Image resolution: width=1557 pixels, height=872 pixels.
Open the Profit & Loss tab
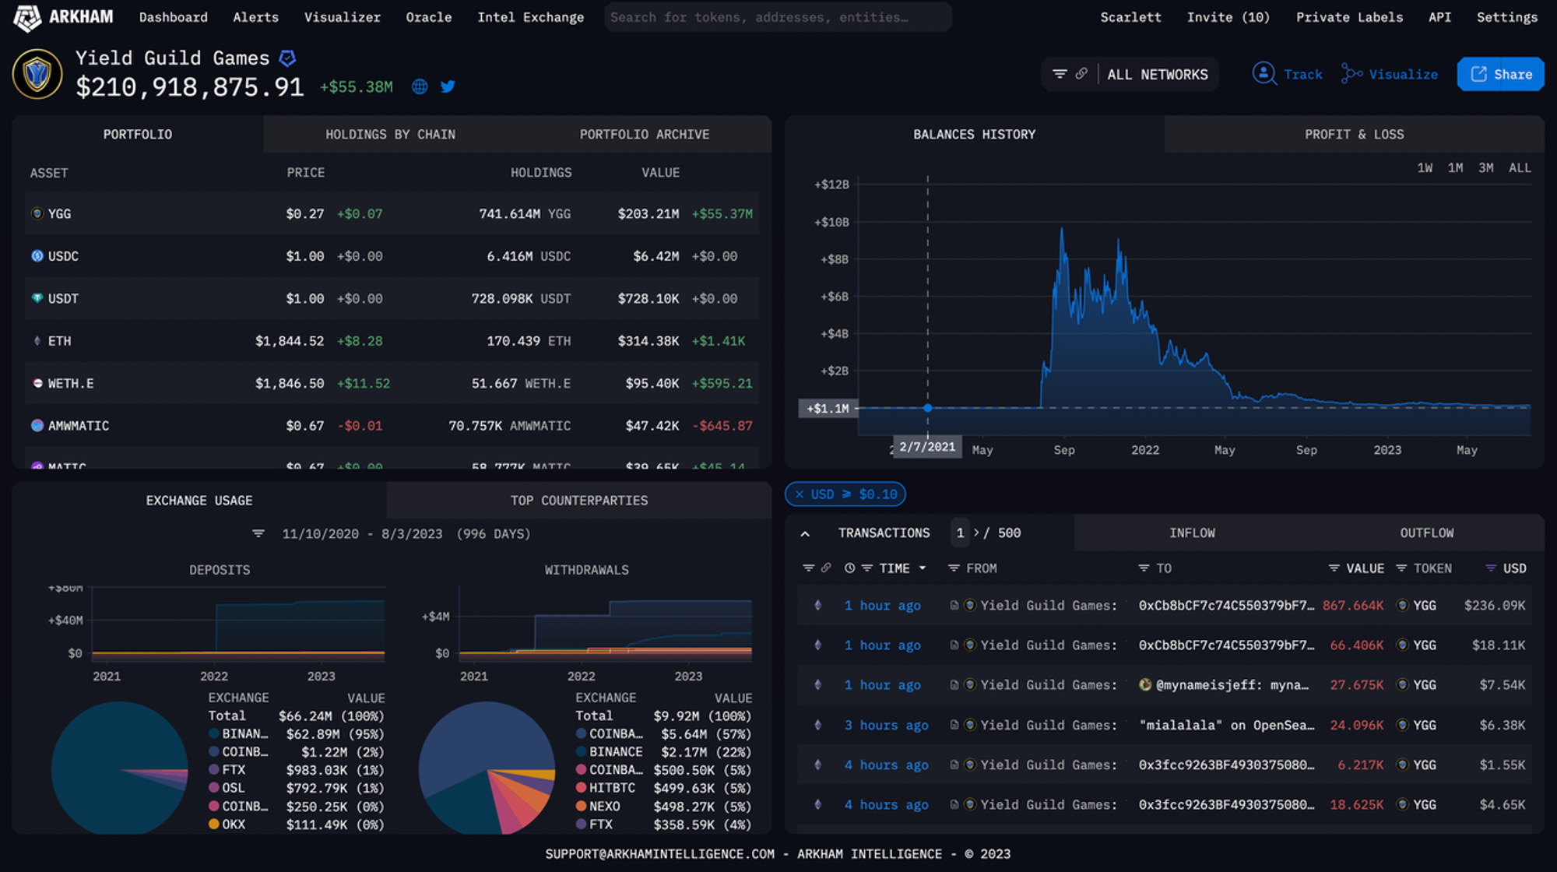1354,135
